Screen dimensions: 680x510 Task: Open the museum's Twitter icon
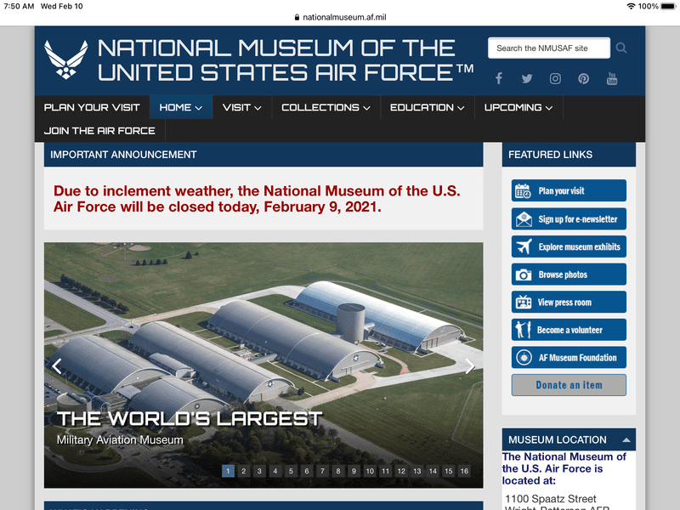click(x=527, y=78)
